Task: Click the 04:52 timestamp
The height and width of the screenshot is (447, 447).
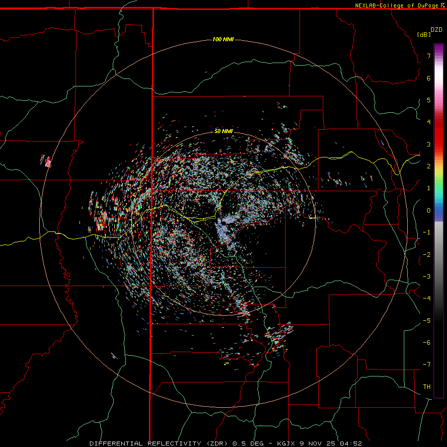Action: click(351, 444)
